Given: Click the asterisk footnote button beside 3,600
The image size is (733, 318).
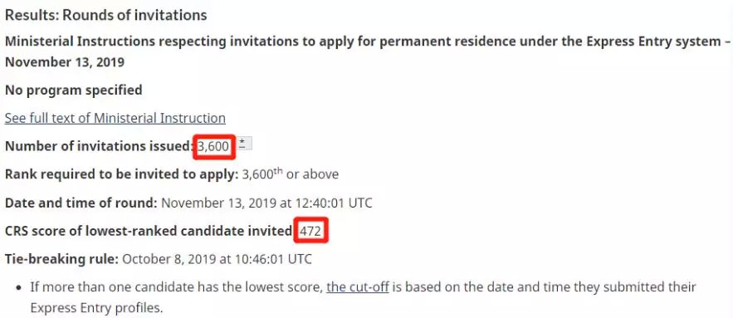Looking at the screenshot, I should coord(242,143).
